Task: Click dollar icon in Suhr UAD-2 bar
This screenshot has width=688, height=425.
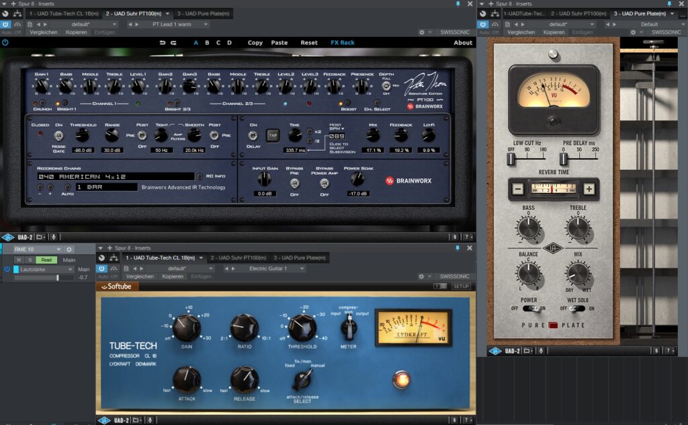Action: pyautogui.click(x=455, y=237)
